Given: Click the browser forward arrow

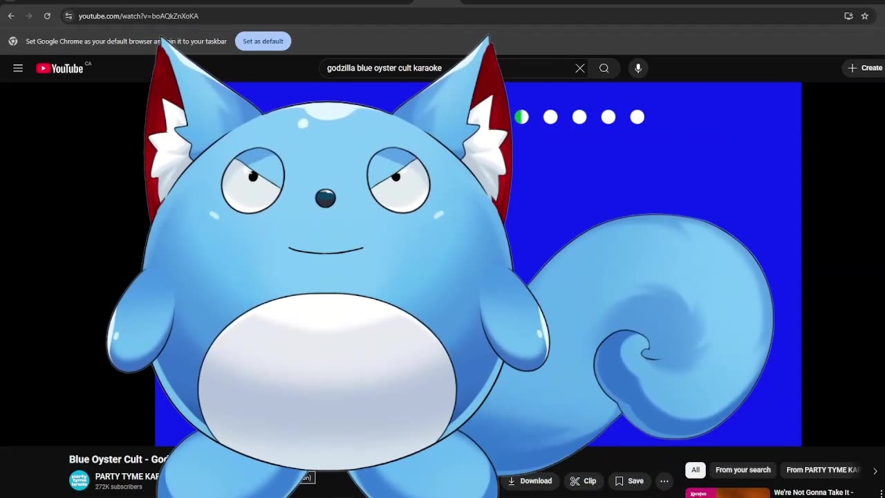Looking at the screenshot, I should tap(29, 16).
